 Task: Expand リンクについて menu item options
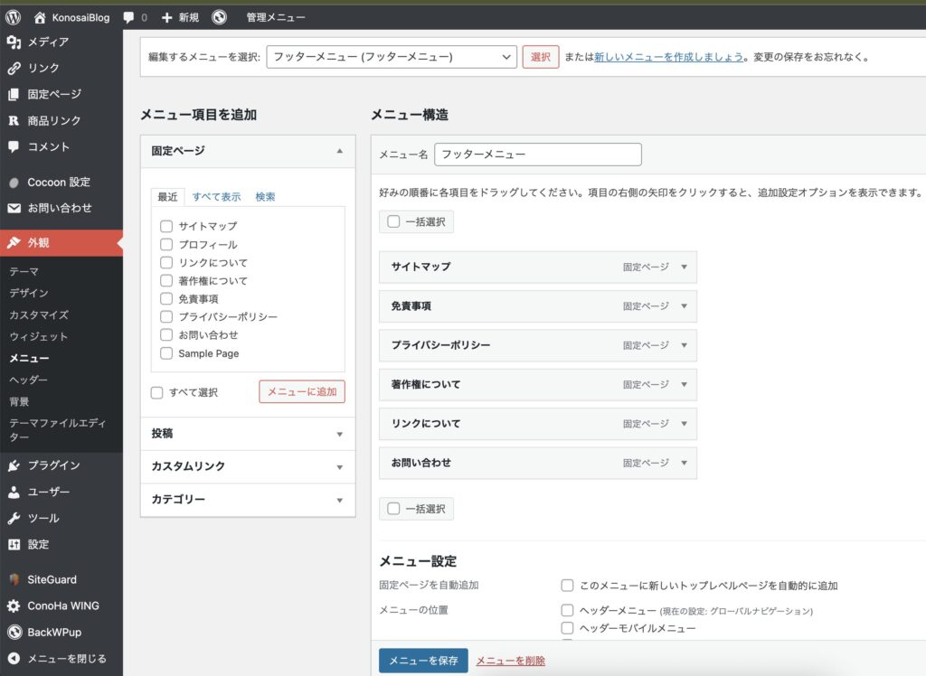pos(684,423)
